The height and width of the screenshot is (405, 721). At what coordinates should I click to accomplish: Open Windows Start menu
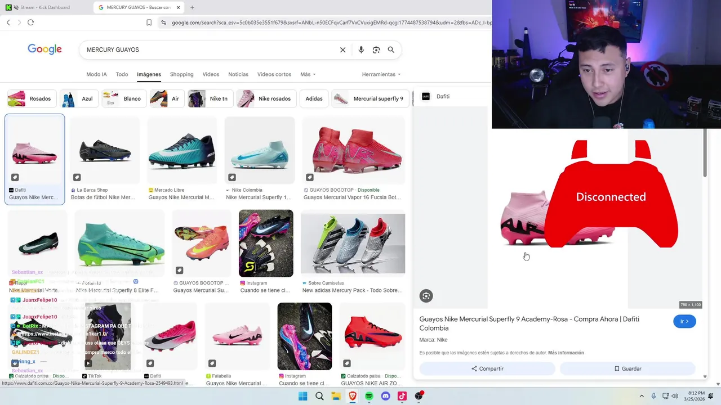[x=302, y=396]
